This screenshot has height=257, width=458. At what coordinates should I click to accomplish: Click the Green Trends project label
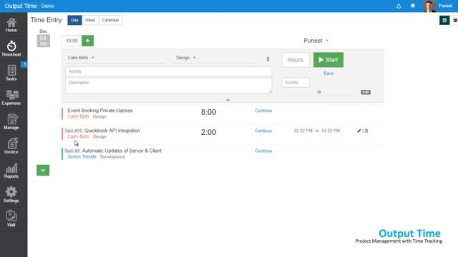point(82,157)
